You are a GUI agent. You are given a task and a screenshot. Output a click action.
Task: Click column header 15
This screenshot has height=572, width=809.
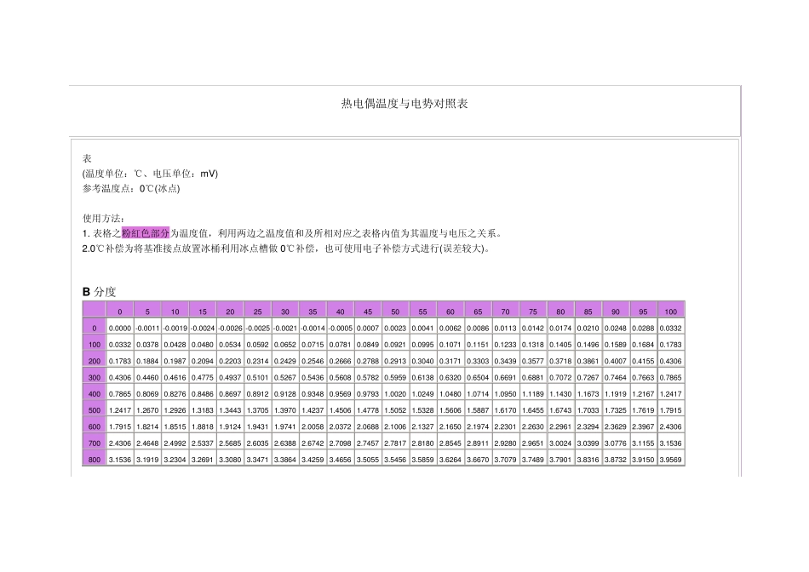203,312
